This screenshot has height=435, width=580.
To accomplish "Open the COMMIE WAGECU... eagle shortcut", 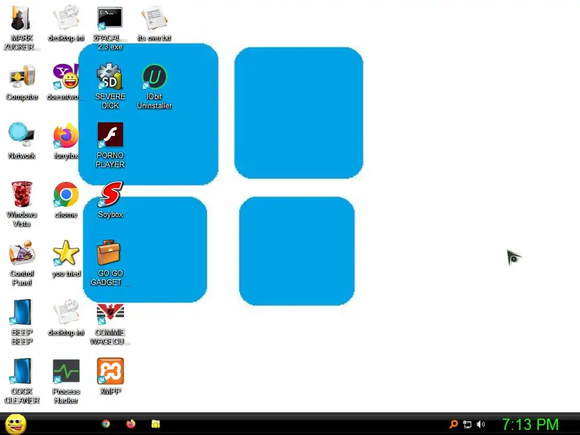I will (x=110, y=313).
